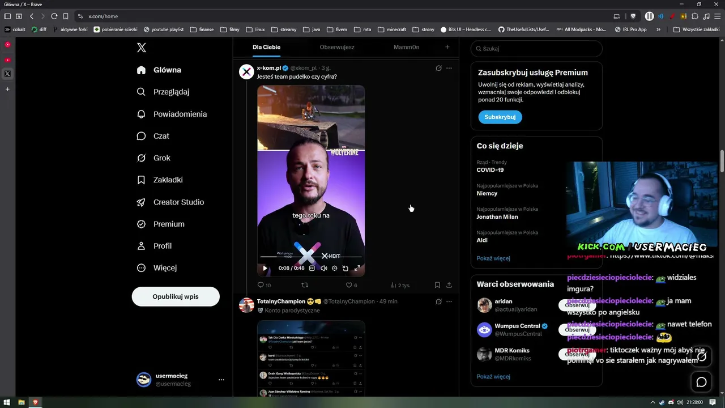Mute the video audio

[x=323, y=268]
